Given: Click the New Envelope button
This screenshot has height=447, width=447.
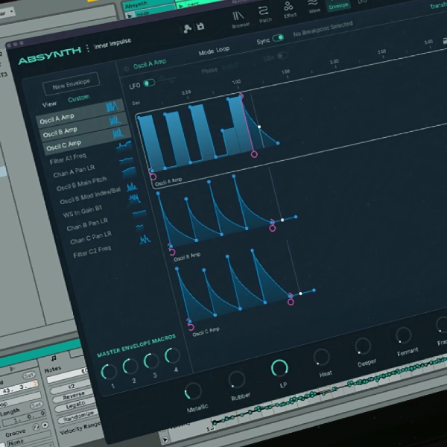Looking at the screenshot, I should click(72, 83).
